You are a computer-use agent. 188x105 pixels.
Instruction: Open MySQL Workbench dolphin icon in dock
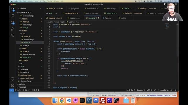89,100
